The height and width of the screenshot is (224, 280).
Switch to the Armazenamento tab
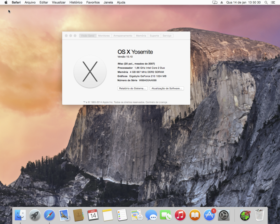(x=123, y=36)
